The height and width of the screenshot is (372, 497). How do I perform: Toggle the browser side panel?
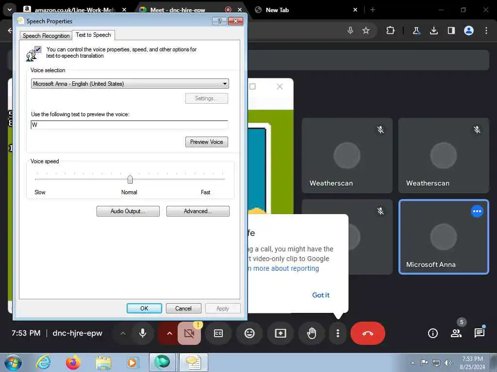451,31
